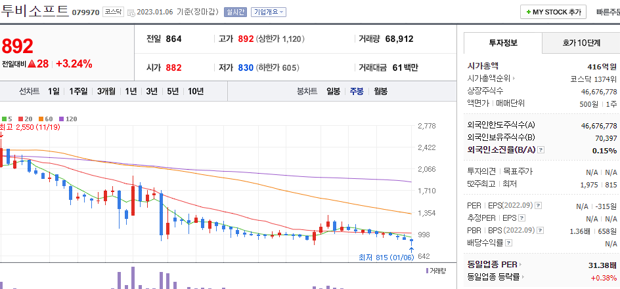
Task: Click the 동일업종 등락률 +0.38% value
Action: tap(604, 278)
